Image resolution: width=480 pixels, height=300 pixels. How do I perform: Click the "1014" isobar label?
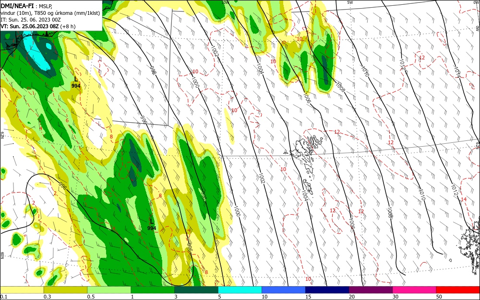pos(457,72)
